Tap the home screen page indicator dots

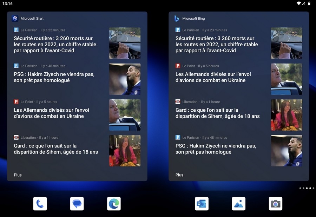click(307, 188)
